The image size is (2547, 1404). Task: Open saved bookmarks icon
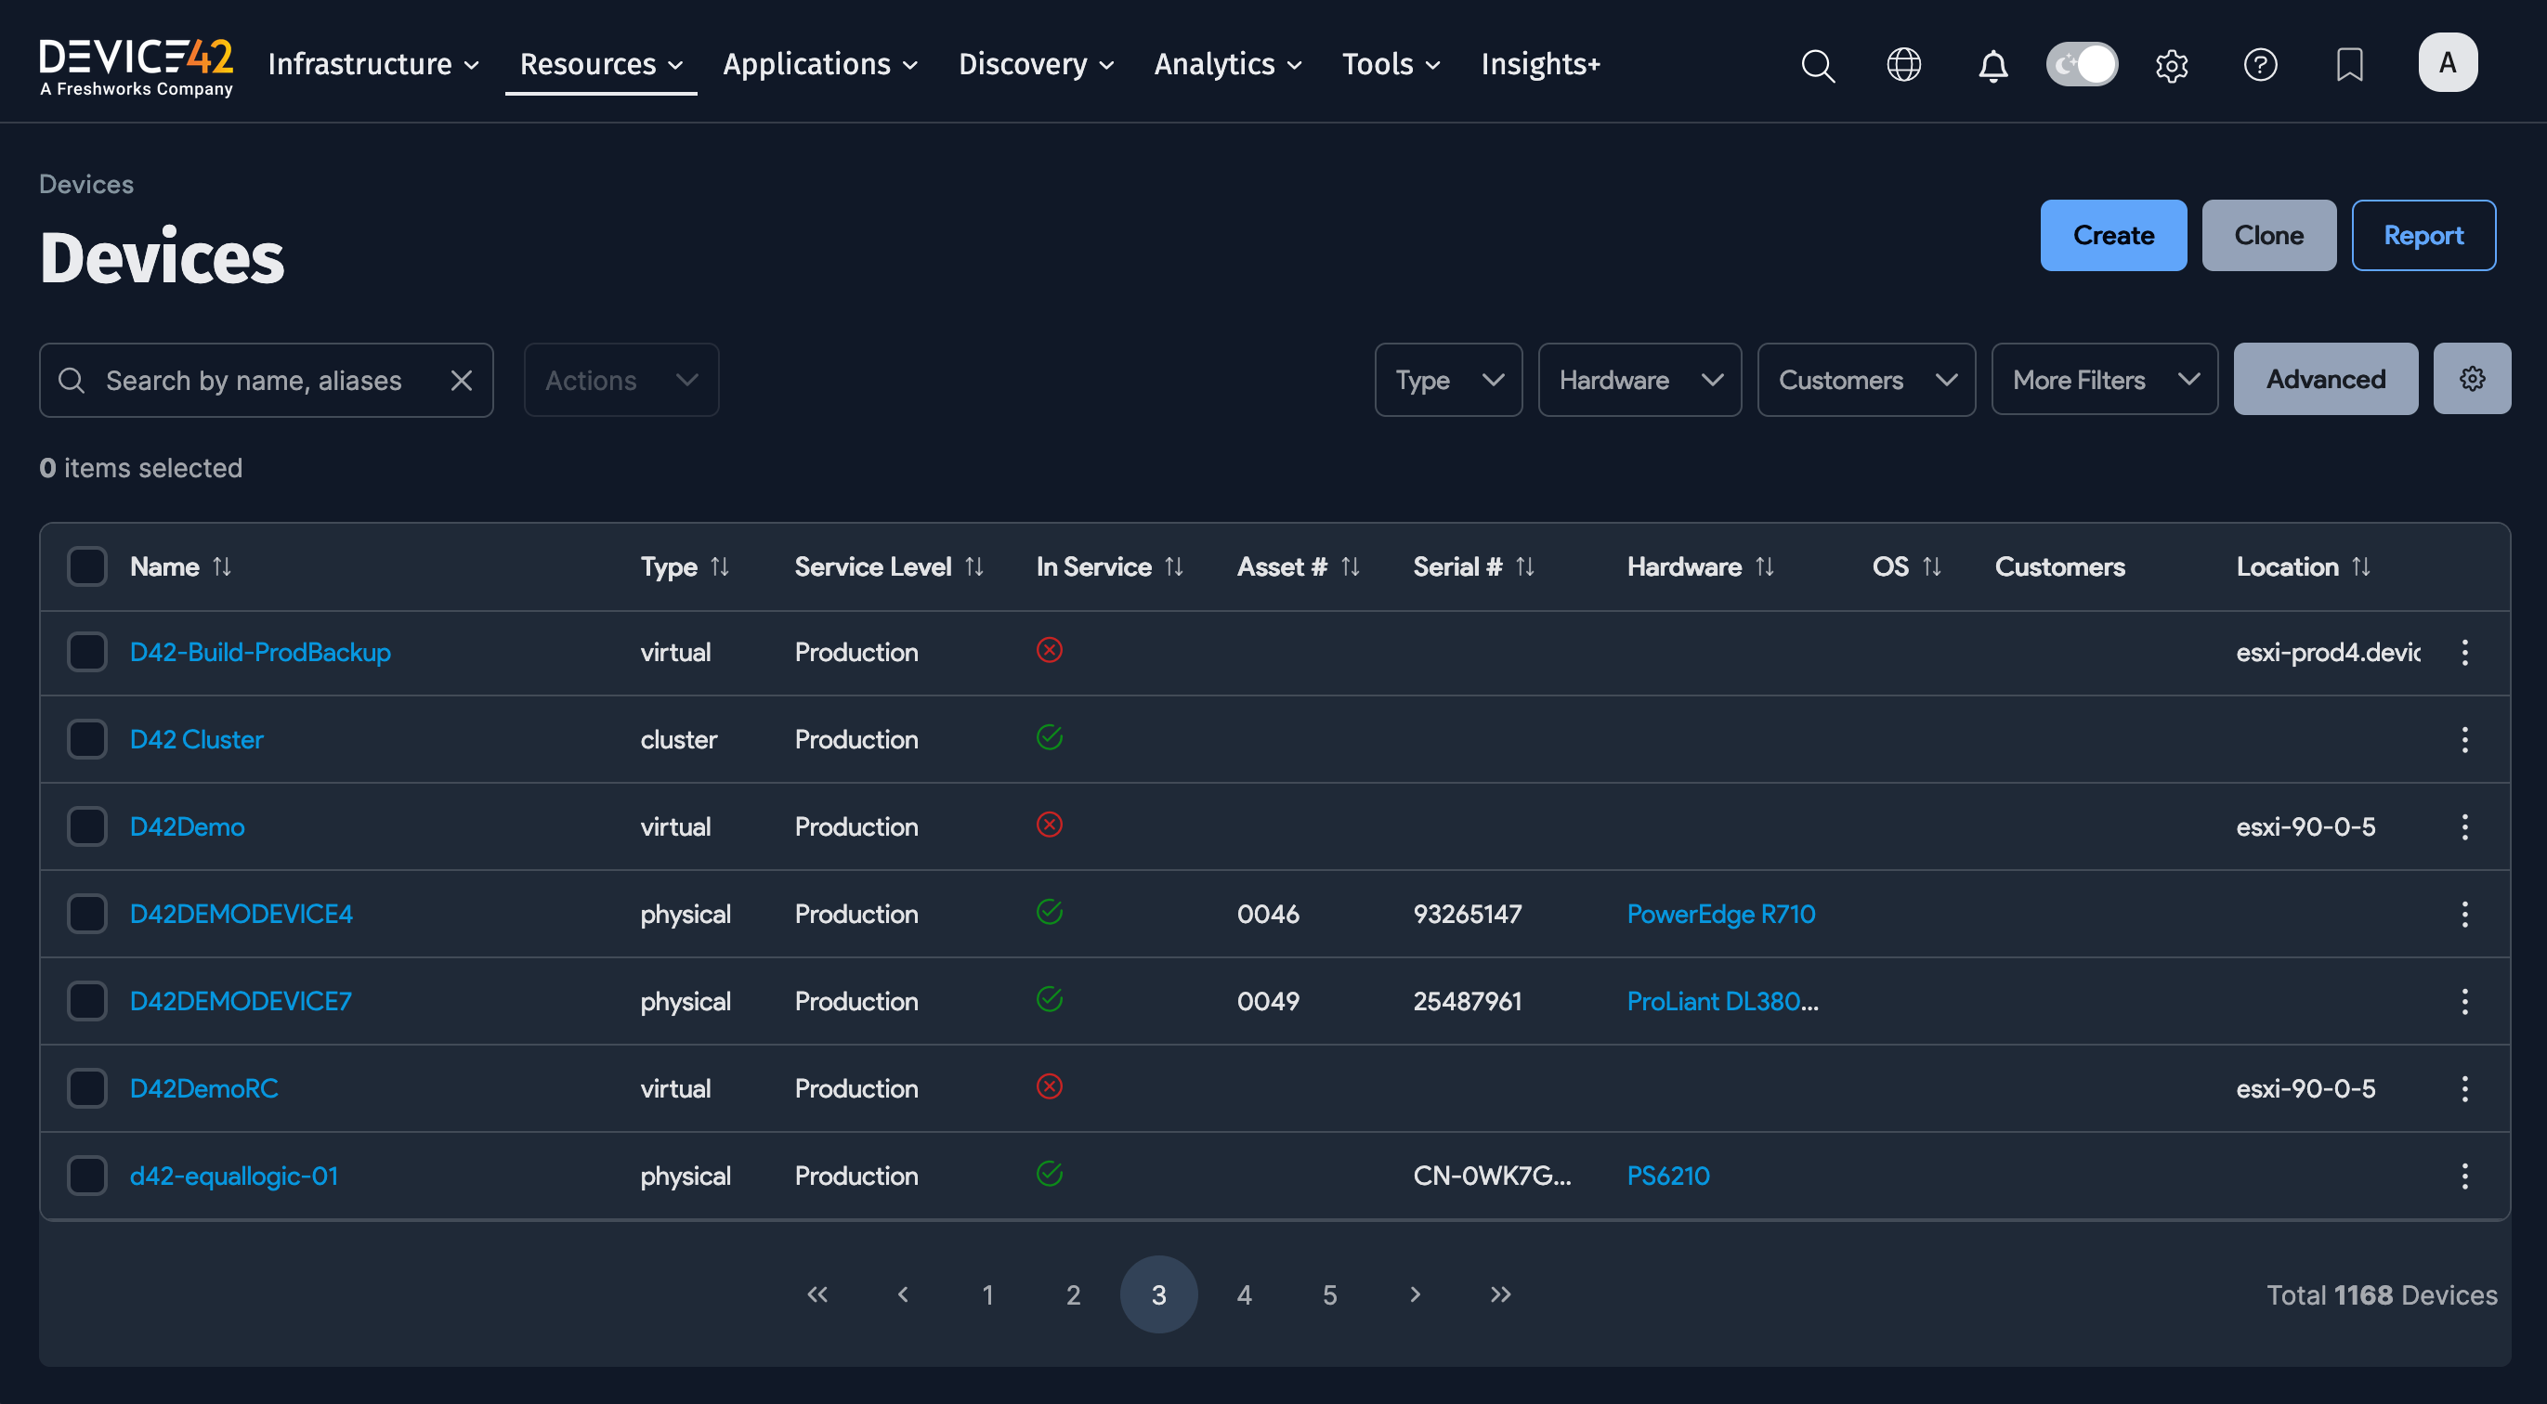(2349, 64)
